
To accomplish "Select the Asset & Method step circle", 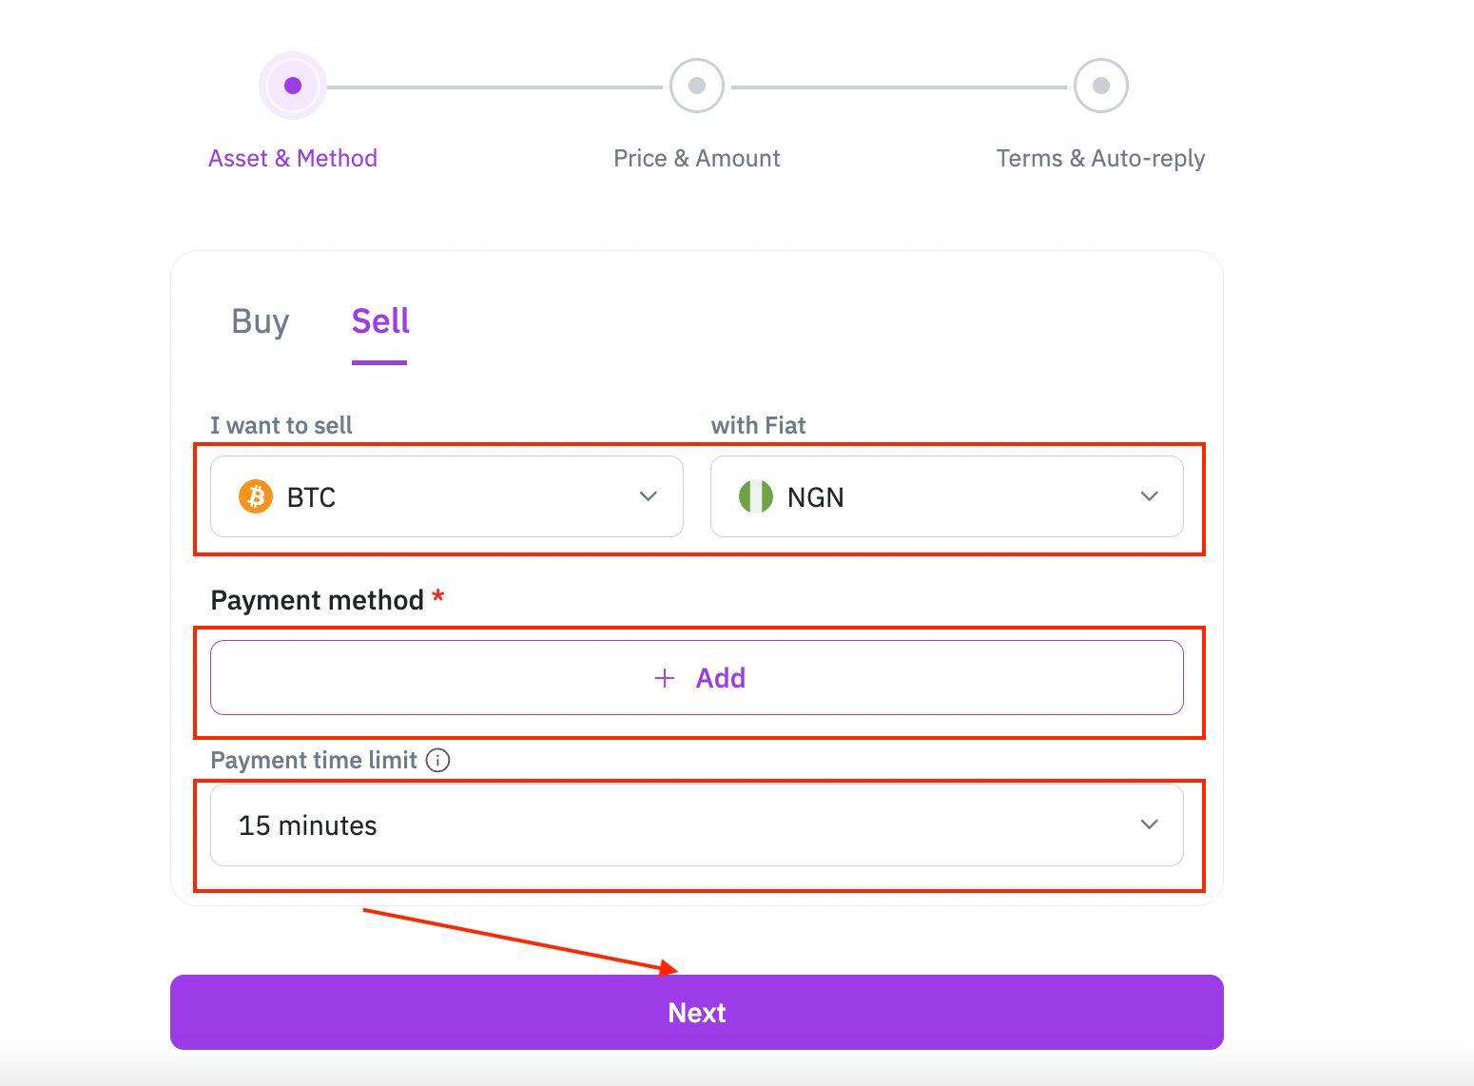I will coord(293,86).
